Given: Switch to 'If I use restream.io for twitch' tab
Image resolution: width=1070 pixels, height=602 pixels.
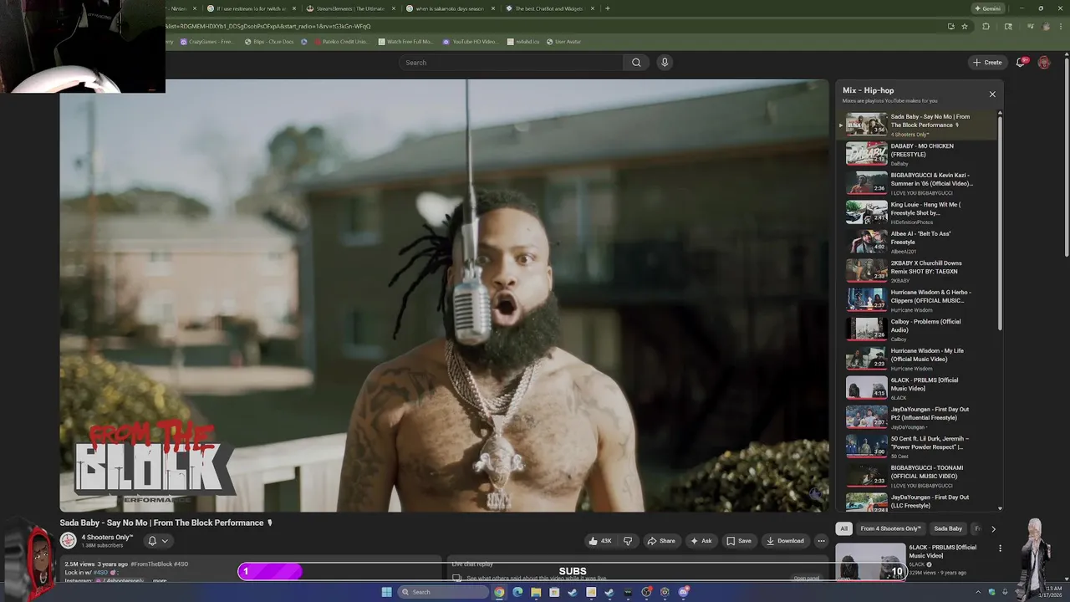Looking at the screenshot, I should 251,8.
